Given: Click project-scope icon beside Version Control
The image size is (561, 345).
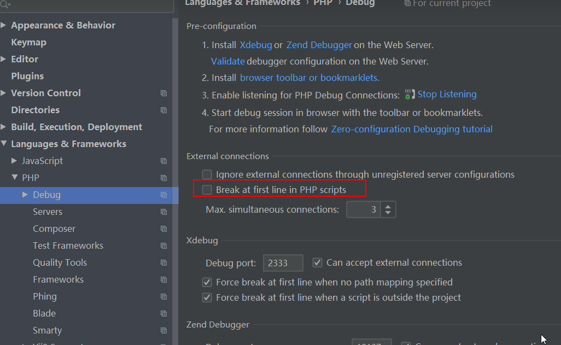Looking at the screenshot, I should coord(163,93).
